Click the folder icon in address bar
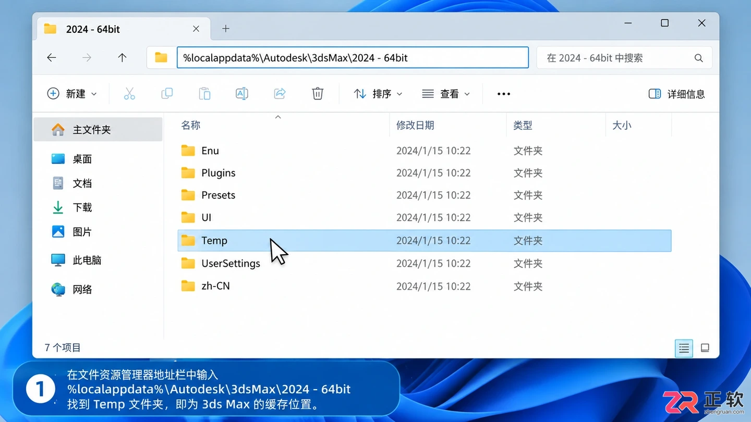 tap(161, 58)
